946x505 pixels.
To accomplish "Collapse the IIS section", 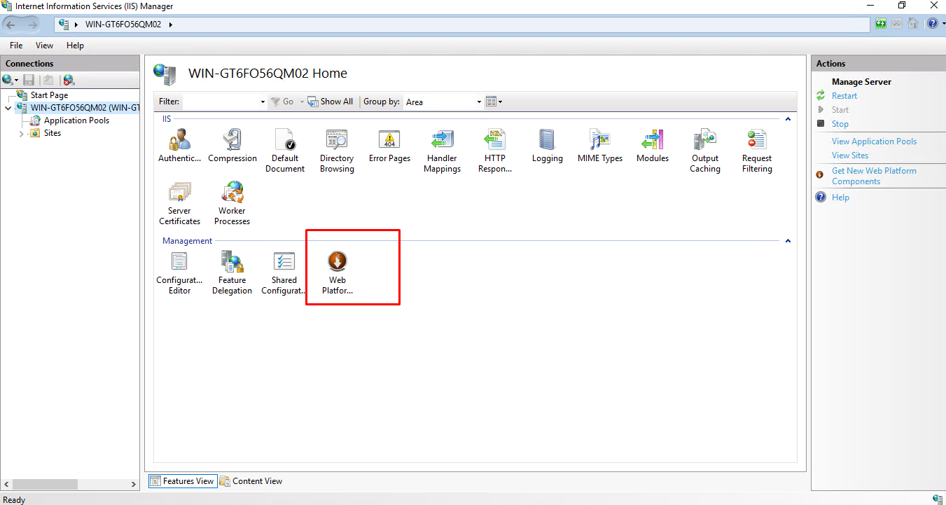I will [788, 119].
